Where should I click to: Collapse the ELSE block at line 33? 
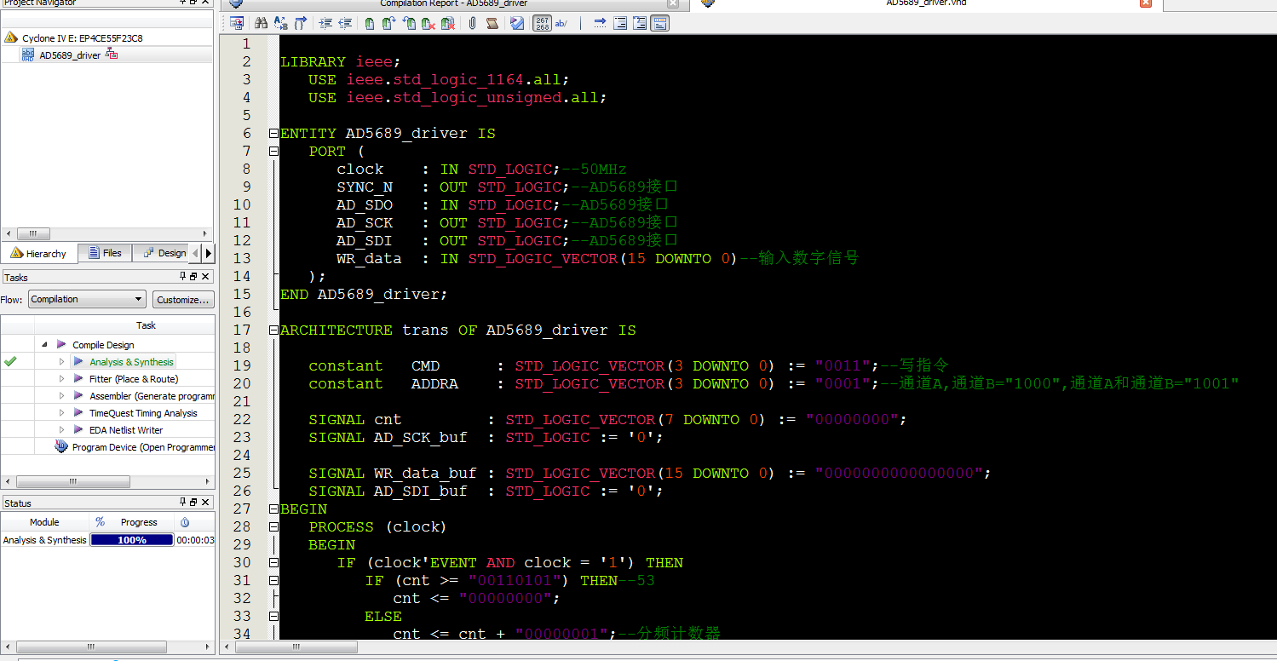point(273,616)
